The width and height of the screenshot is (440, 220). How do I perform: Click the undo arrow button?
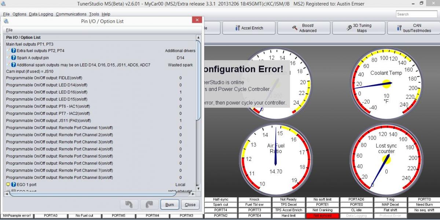129,205
